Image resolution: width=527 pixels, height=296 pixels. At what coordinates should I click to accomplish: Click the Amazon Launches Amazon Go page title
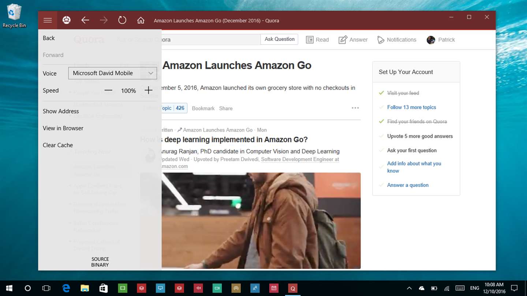[x=237, y=65]
